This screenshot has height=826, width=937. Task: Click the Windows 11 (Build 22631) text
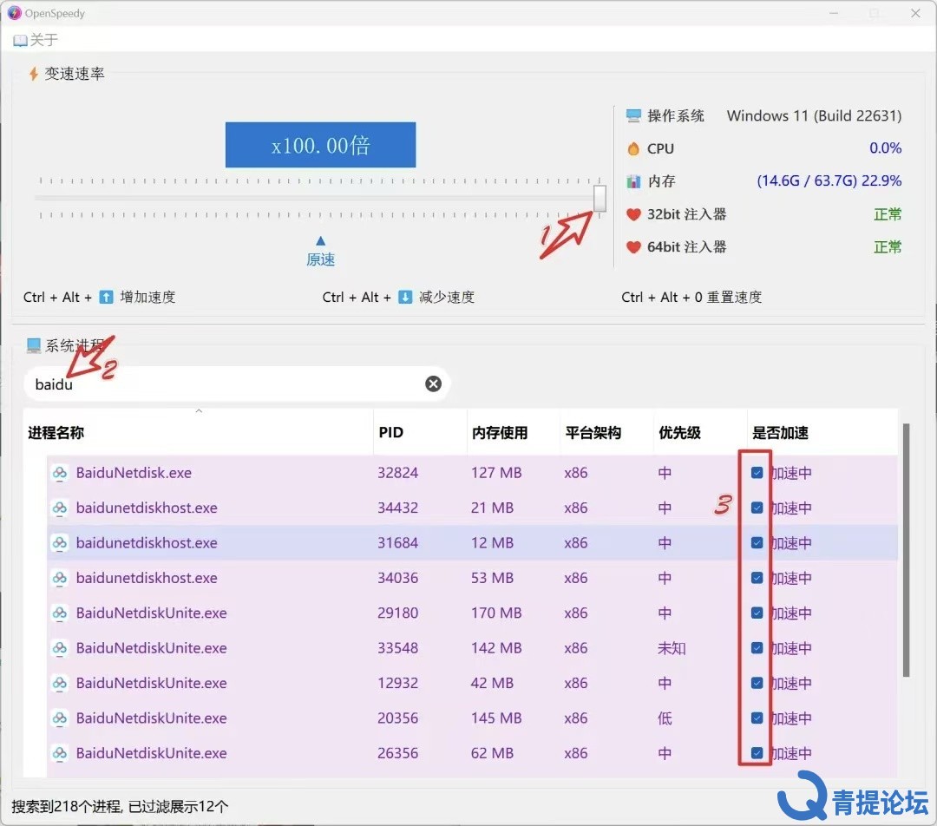(x=814, y=115)
